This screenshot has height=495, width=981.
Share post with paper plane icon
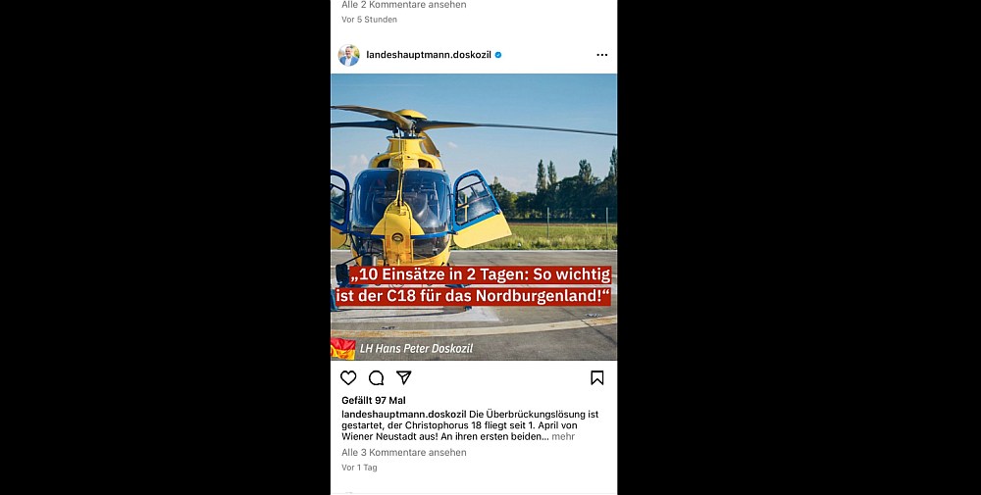403,377
